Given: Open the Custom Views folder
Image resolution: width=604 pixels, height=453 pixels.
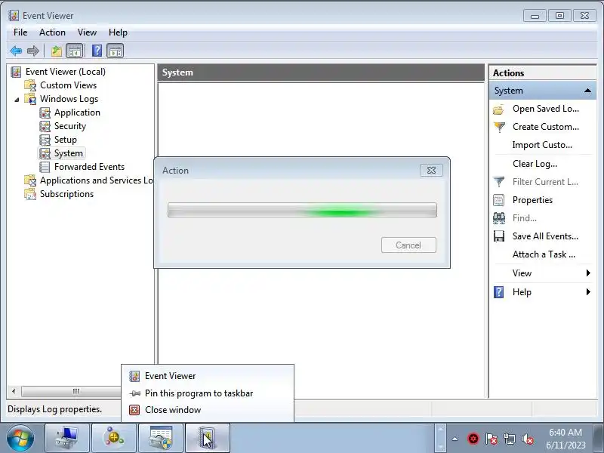Looking at the screenshot, I should (68, 85).
